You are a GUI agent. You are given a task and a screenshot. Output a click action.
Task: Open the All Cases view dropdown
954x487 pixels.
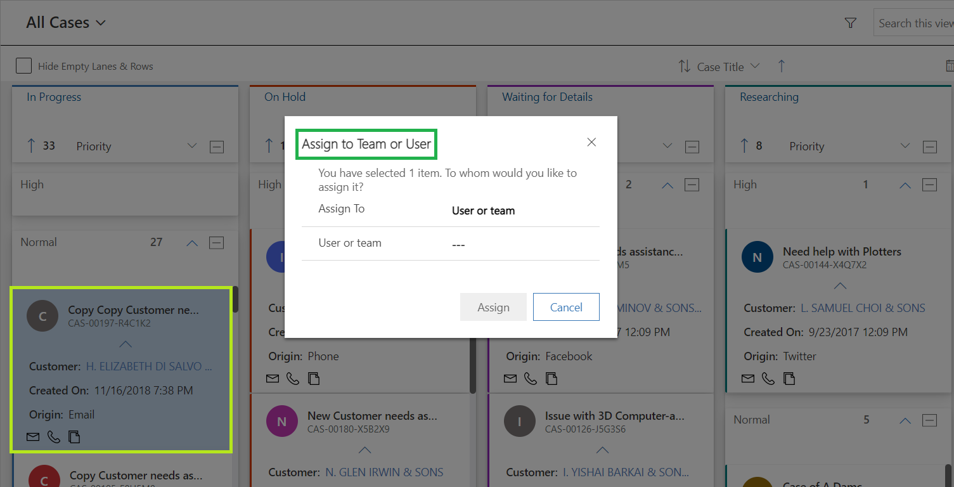pyautogui.click(x=100, y=23)
